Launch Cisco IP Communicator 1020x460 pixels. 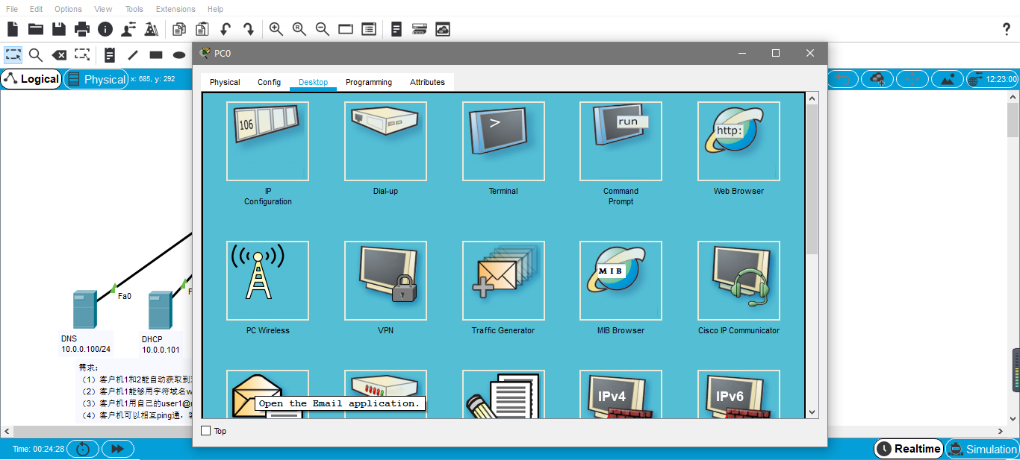(x=738, y=281)
